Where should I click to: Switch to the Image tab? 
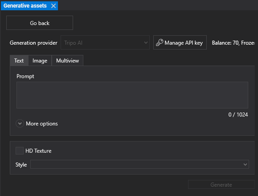tap(40, 61)
